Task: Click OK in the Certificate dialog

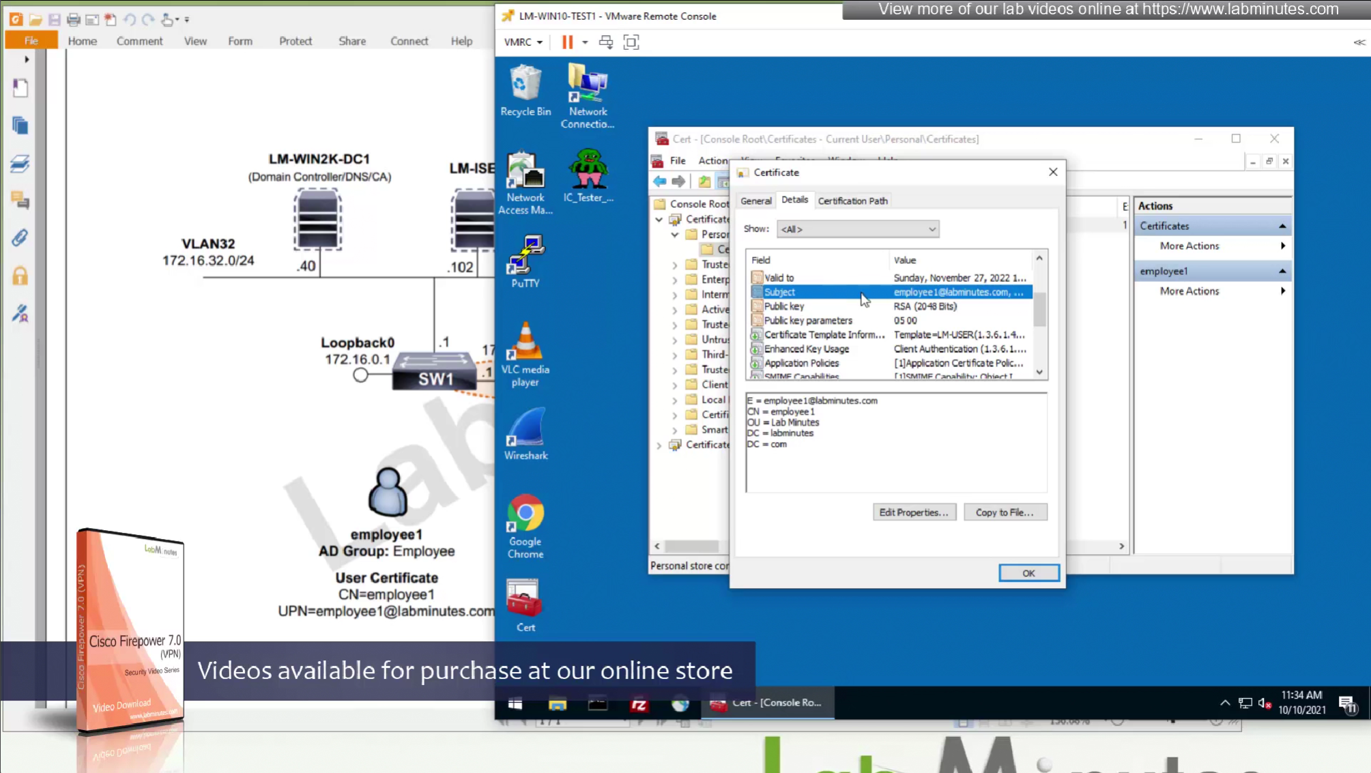Action: point(1028,573)
